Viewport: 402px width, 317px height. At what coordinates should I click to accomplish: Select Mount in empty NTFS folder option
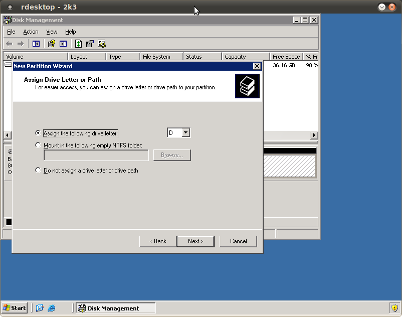(x=38, y=145)
